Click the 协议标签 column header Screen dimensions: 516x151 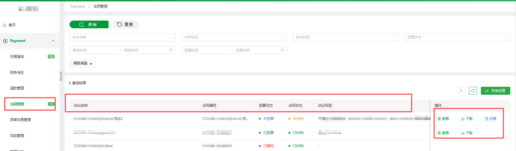325,105
